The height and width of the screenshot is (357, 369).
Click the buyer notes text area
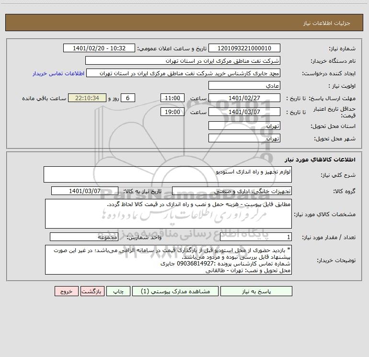coord(168,260)
